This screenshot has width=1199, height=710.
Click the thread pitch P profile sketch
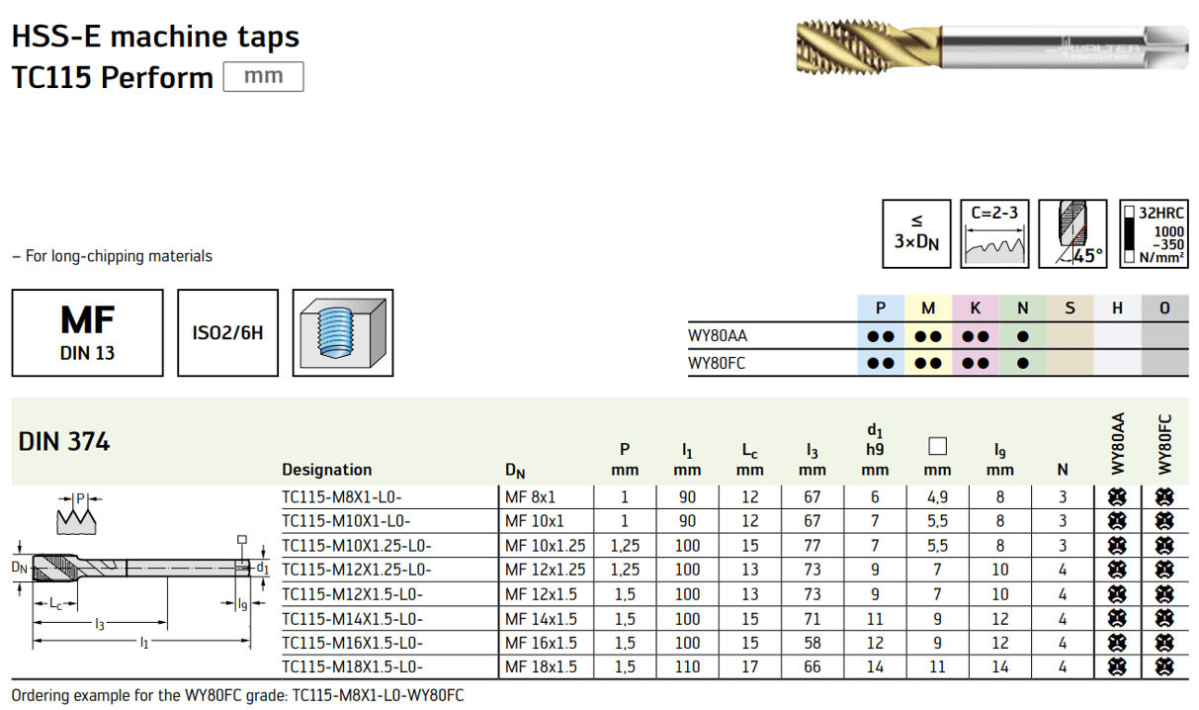click(x=76, y=512)
